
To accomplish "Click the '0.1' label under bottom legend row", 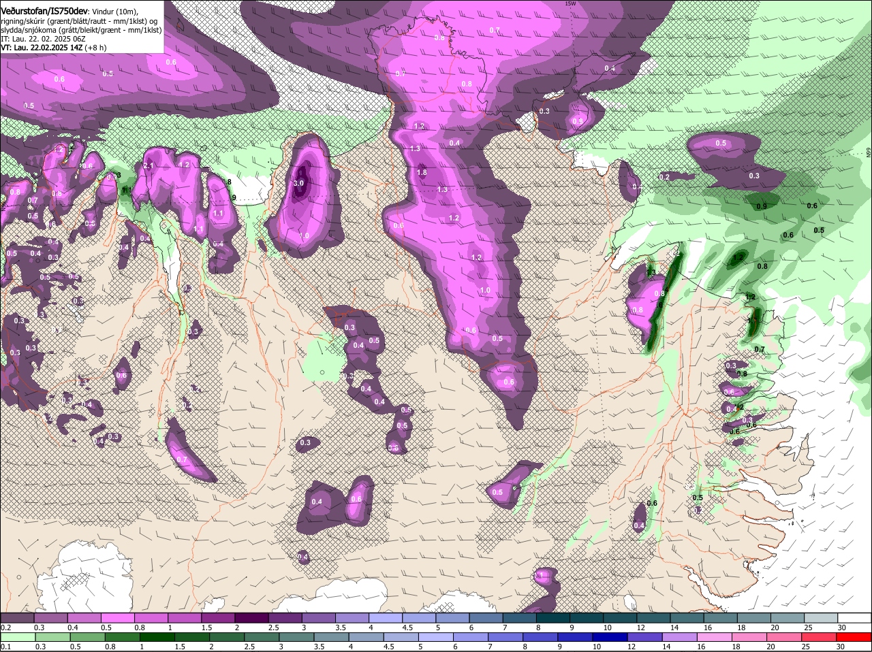I will click(5, 646).
